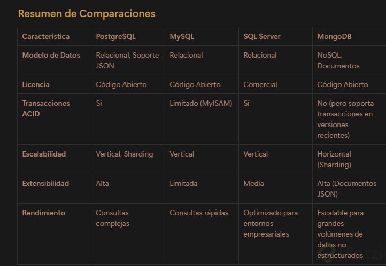Viewport: 386px width, 266px height.
Task: Select the 'Característica' column header
Action: coord(45,36)
